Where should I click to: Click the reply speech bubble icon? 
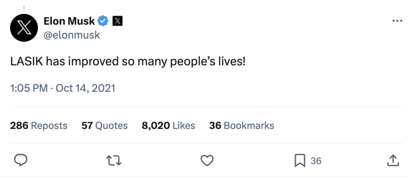[20, 160]
